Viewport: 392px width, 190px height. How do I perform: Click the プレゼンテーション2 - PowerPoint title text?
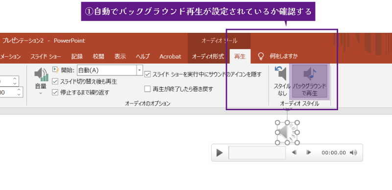(x=44, y=41)
